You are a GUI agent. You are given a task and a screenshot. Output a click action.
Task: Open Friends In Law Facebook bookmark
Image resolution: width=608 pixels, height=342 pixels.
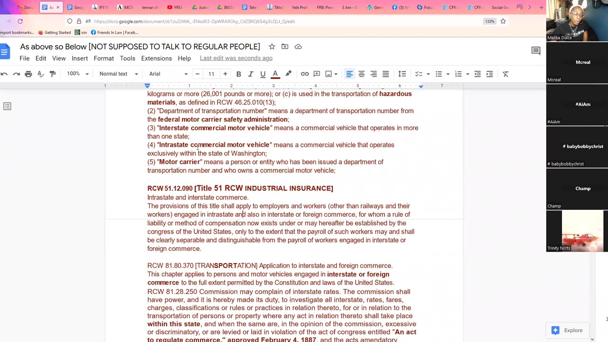click(x=114, y=32)
